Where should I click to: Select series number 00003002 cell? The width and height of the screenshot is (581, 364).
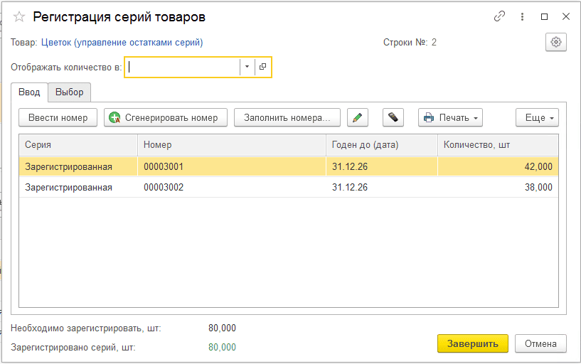click(232, 188)
